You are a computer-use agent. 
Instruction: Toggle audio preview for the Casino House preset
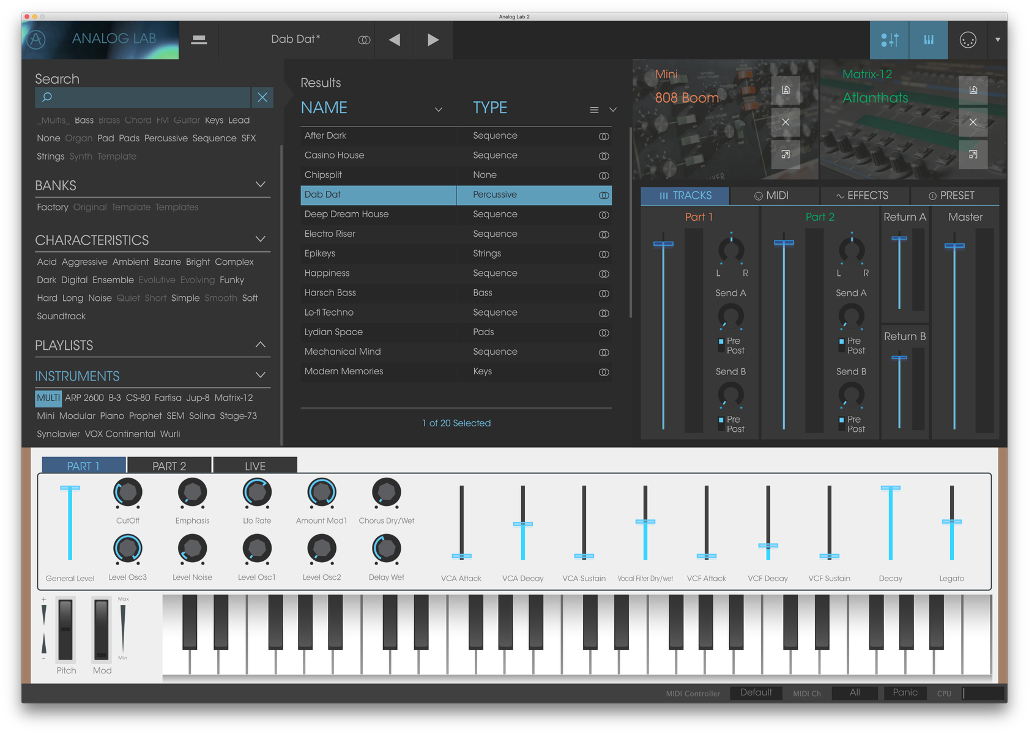click(x=604, y=156)
